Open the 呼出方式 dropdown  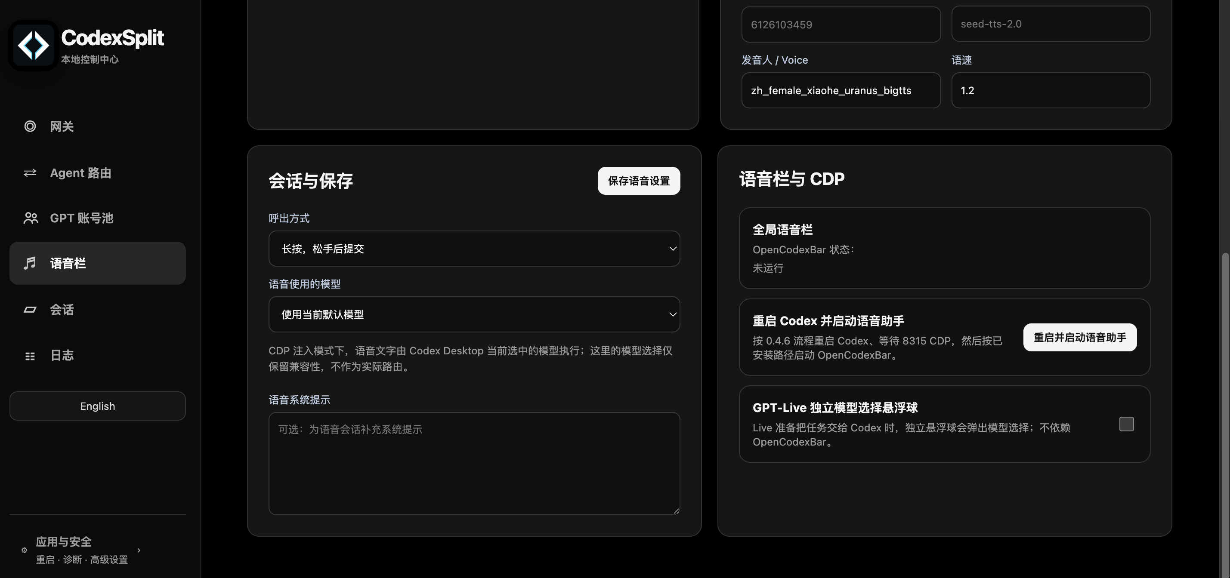pyautogui.click(x=474, y=249)
